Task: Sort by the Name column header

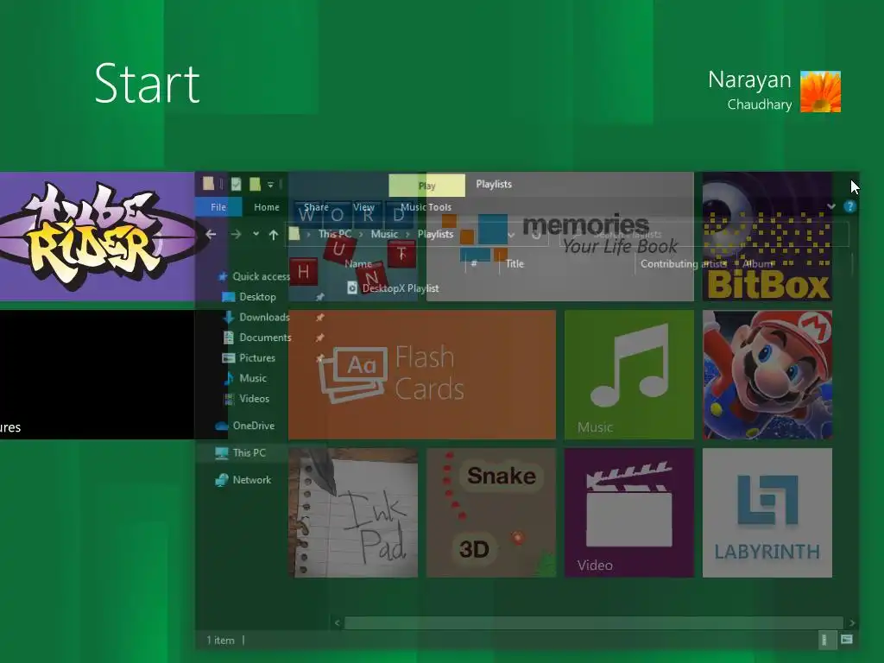Action: click(x=358, y=264)
